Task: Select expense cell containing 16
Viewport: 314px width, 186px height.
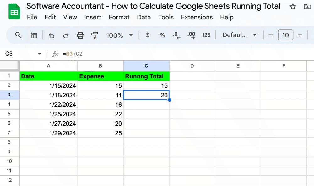Action: pyautogui.click(x=100, y=105)
